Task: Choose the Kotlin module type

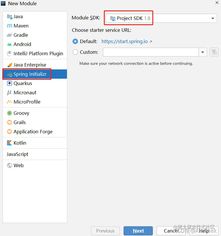Action: tap(35, 143)
